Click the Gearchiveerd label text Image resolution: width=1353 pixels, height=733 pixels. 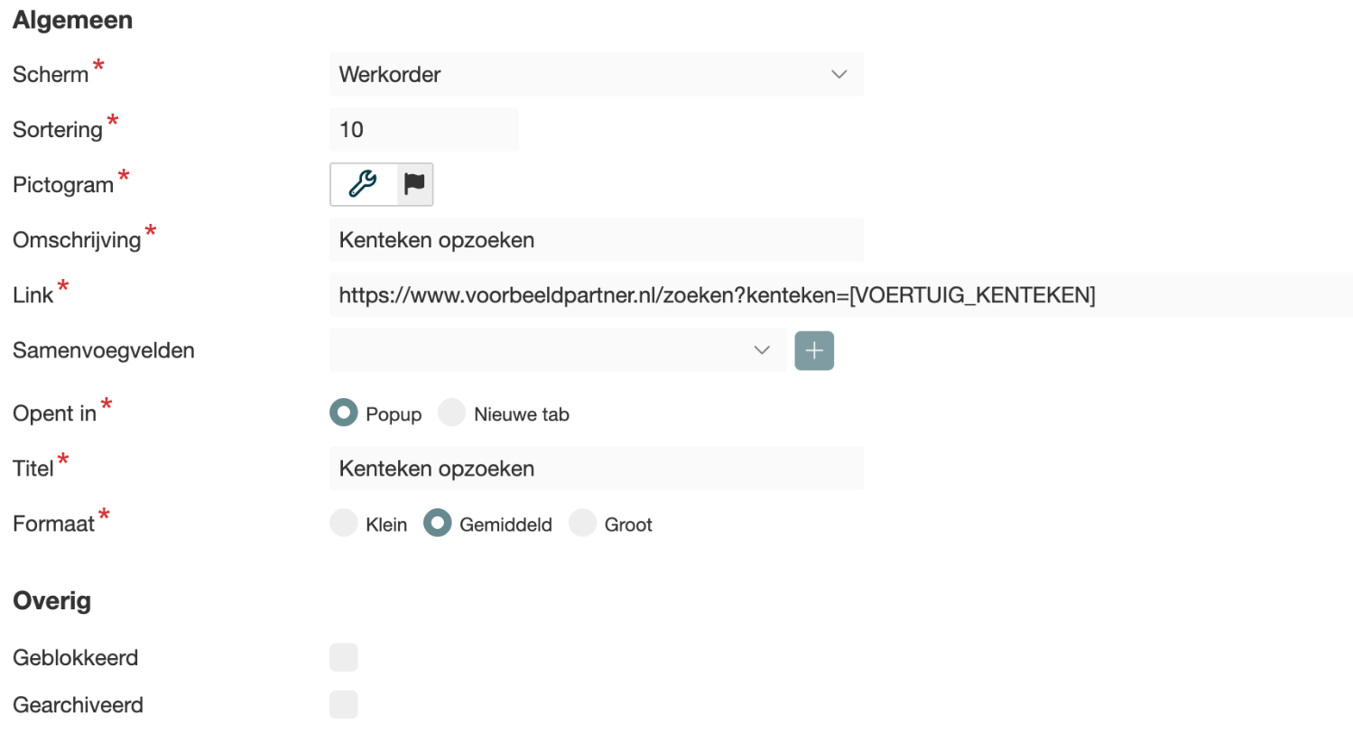(78, 705)
